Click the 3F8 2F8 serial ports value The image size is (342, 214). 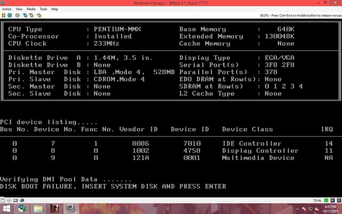[279, 65]
